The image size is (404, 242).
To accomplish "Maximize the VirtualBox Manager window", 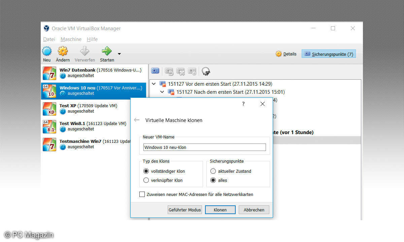I will pyautogui.click(x=333, y=28).
